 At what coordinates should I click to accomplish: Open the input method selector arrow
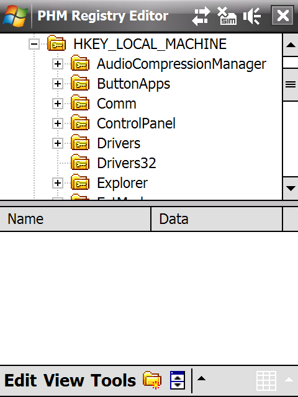pyautogui.click(x=289, y=380)
